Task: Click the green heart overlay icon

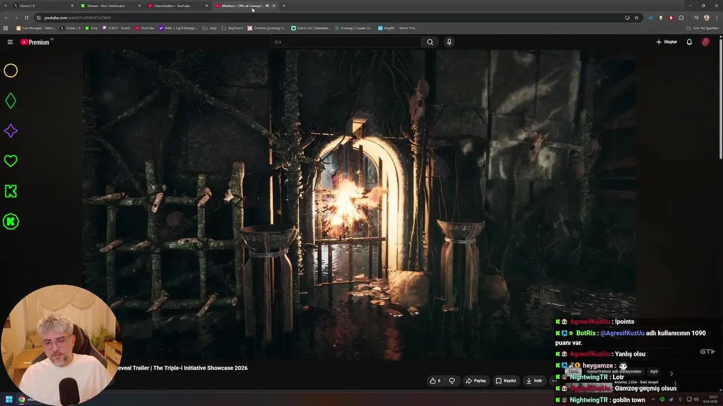Action: 11,161
